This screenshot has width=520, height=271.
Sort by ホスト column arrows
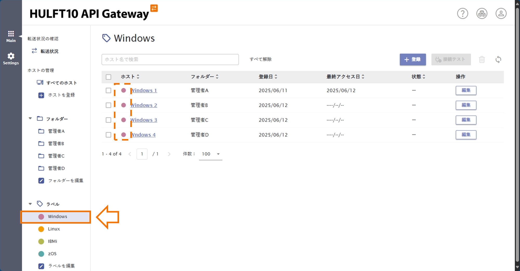pyautogui.click(x=138, y=77)
